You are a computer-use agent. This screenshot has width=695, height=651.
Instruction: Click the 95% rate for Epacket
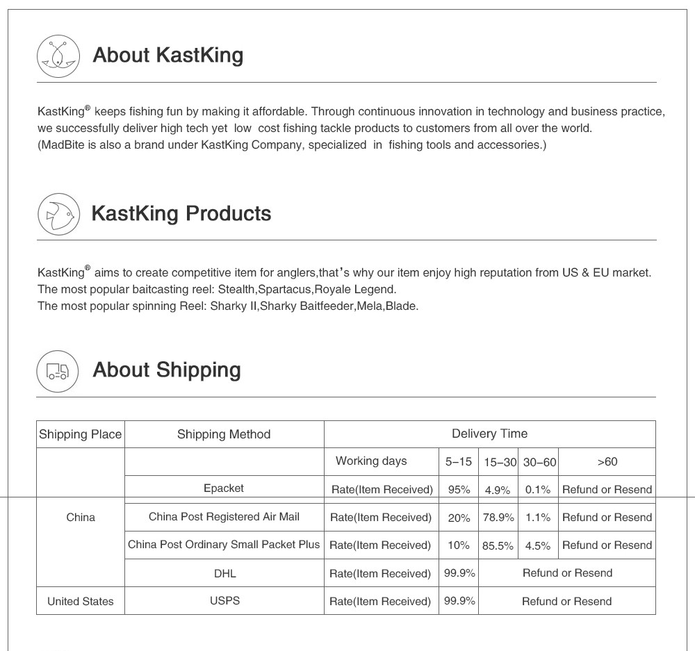459,490
